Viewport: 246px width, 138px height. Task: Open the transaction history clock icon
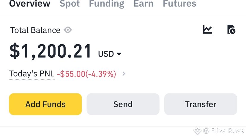pos(231,29)
